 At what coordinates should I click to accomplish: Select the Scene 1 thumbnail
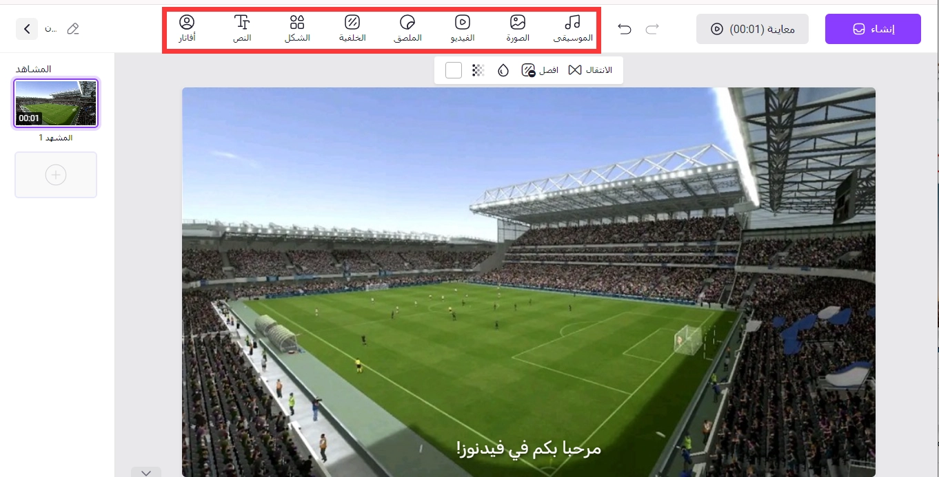coord(56,103)
